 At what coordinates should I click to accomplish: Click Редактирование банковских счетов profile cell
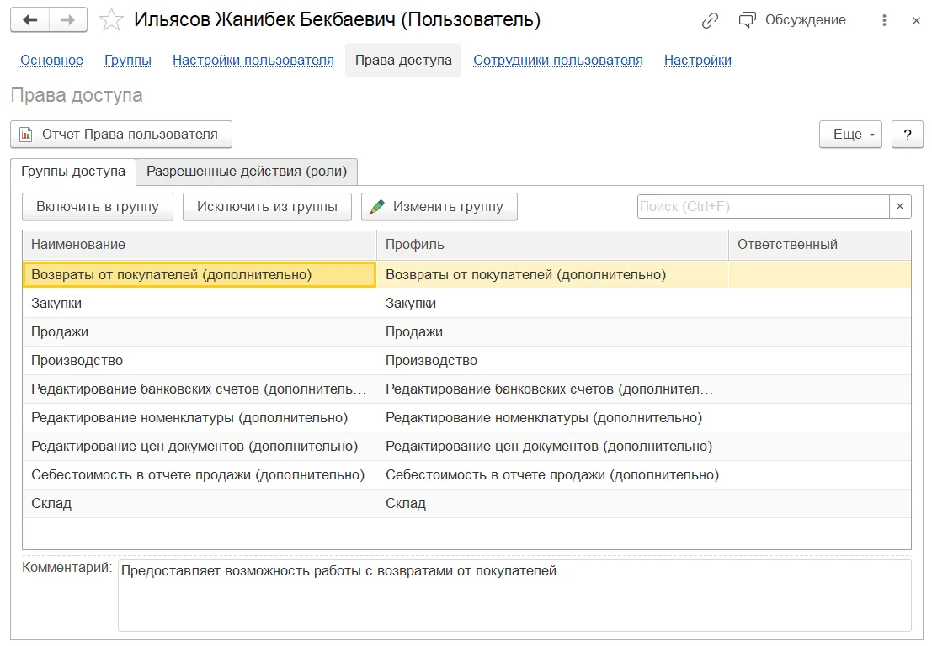[x=552, y=389]
